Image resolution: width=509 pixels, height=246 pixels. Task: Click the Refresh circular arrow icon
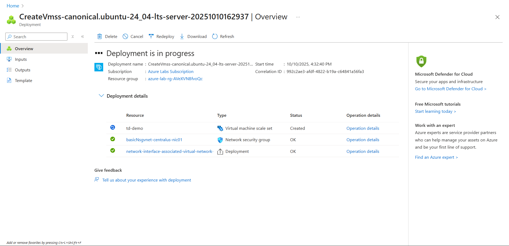tap(215, 36)
